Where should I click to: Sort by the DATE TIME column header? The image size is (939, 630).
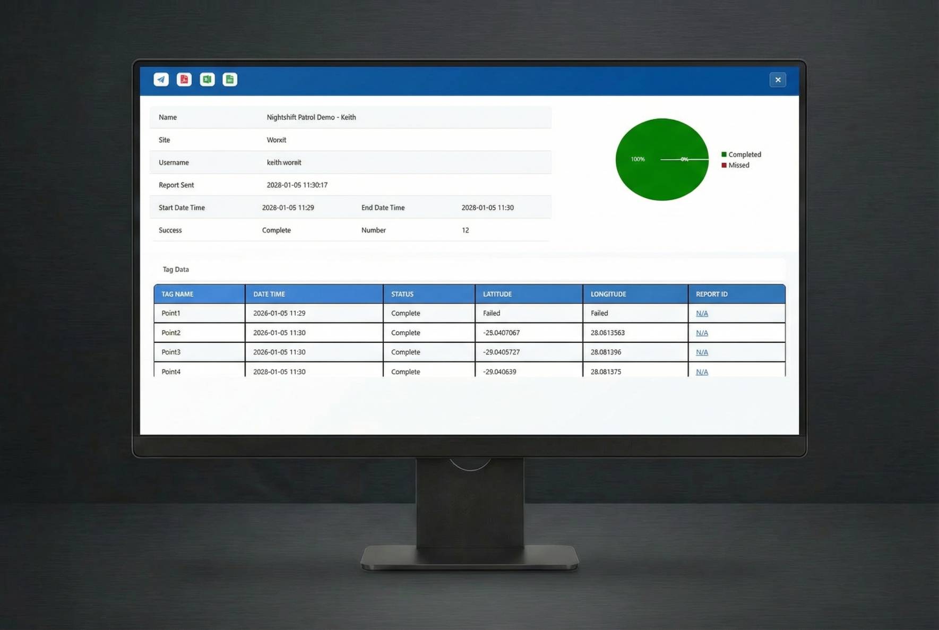pyautogui.click(x=269, y=294)
